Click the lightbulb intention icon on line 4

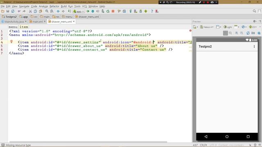point(11,42)
